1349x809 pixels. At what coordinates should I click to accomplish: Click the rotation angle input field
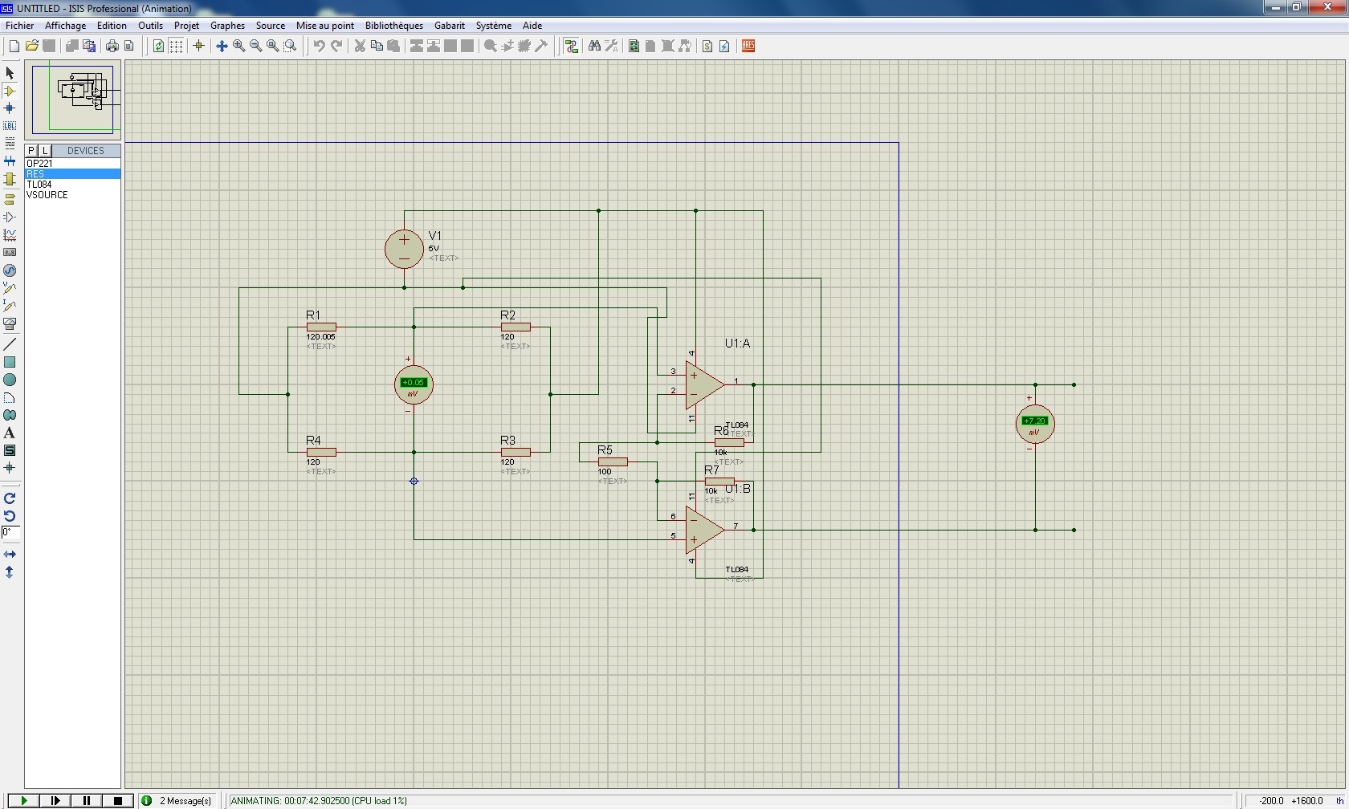(10, 532)
